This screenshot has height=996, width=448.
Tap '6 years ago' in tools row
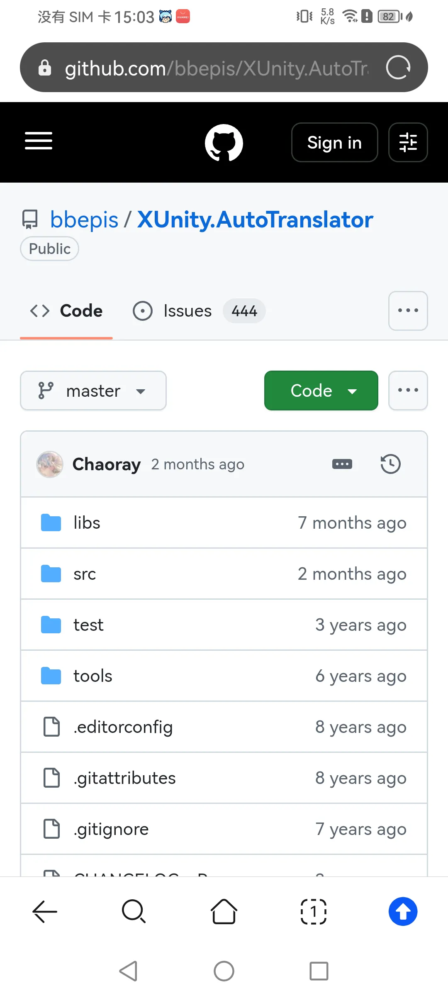[x=361, y=676]
